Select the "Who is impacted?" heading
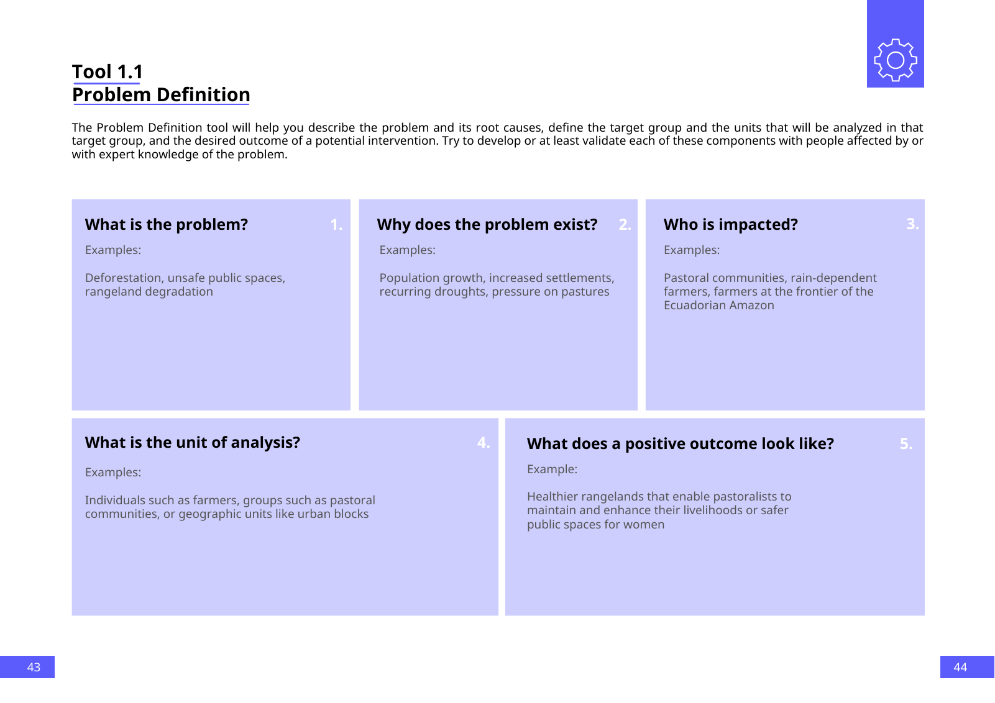 (730, 224)
